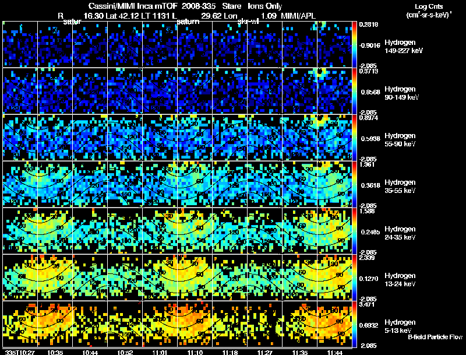
Task: Click the 'Hydrogen 55-90 keV' row label
Action: tap(400, 140)
